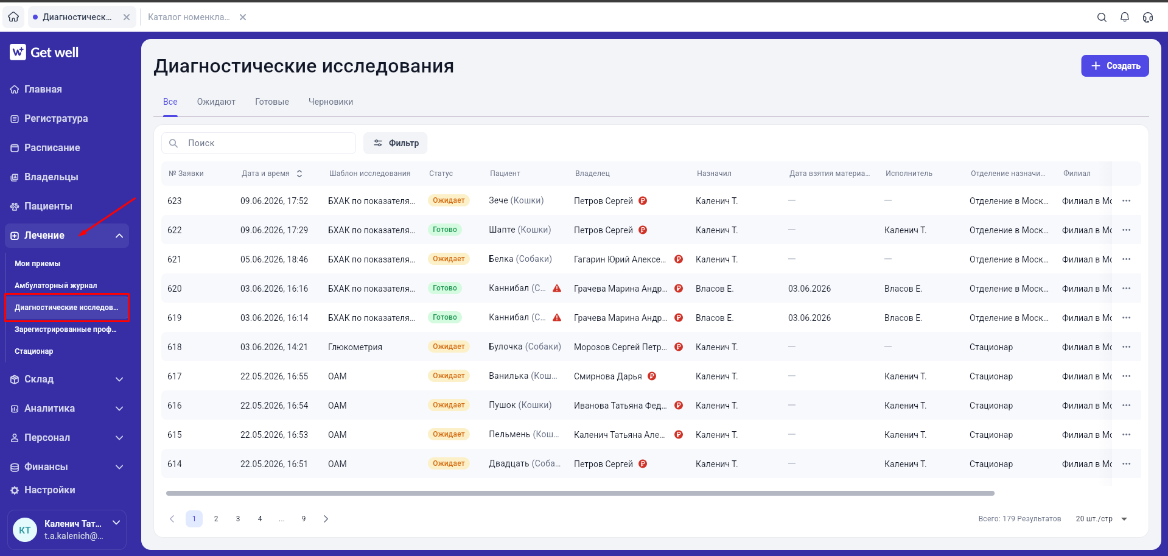Open actions menu for row 616

click(1127, 405)
